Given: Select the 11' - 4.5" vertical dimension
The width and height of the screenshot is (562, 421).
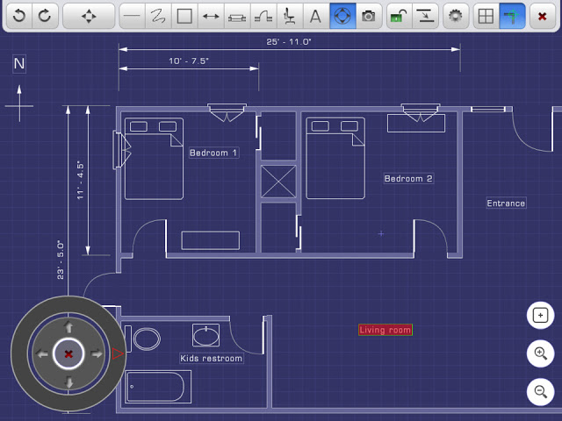Looking at the screenshot, I should coord(80,180).
